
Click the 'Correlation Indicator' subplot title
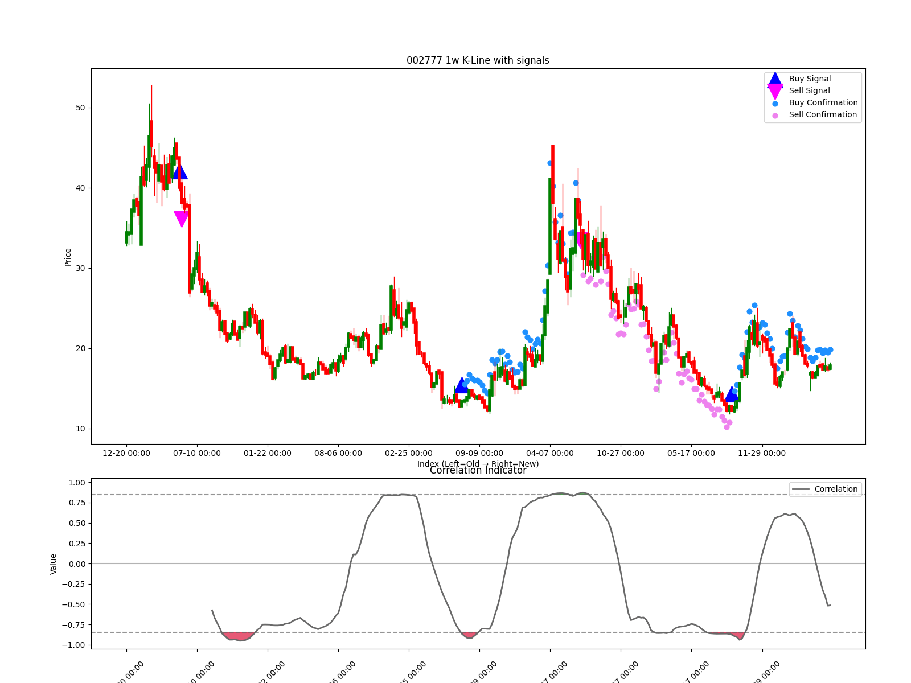[x=478, y=471]
